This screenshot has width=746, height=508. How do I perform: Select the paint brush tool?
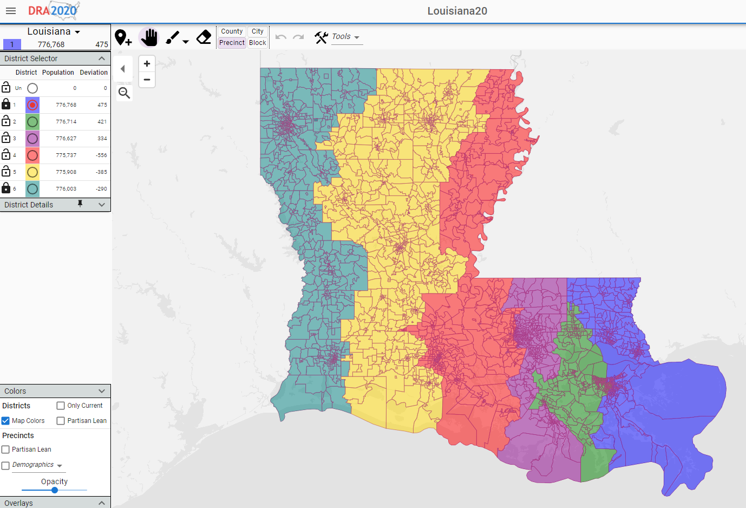coord(172,37)
